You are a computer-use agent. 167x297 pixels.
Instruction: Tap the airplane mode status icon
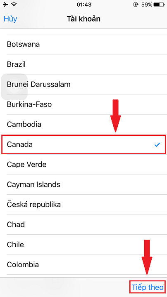click(6, 5)
